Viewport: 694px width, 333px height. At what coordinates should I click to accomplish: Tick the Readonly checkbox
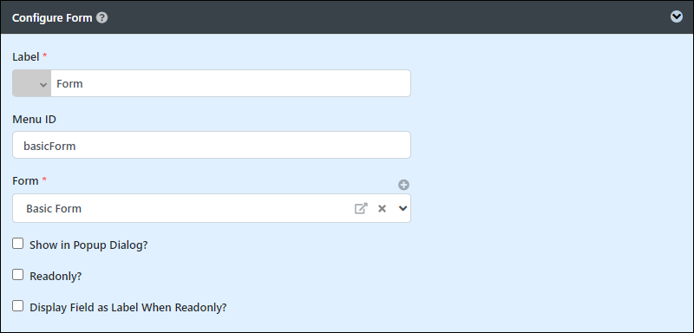point(17,275)
